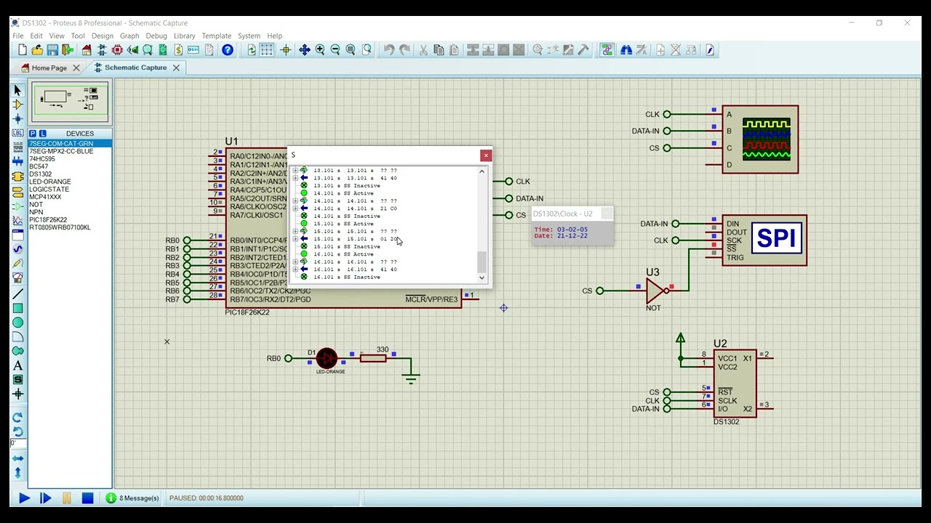The image size is (931, 523).
Task: Select the Text Script 'A' tool
Action: pos(17,365)
